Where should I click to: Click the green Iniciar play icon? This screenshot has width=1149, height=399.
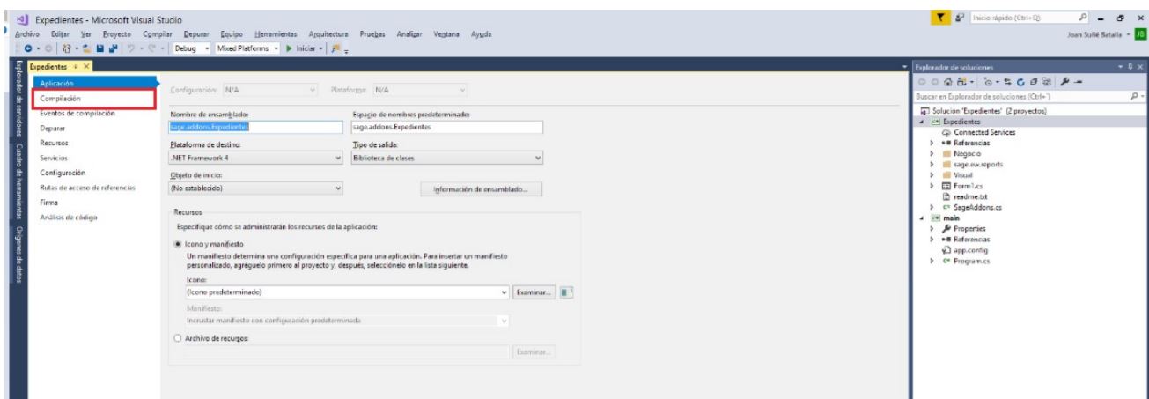point(288,48)
